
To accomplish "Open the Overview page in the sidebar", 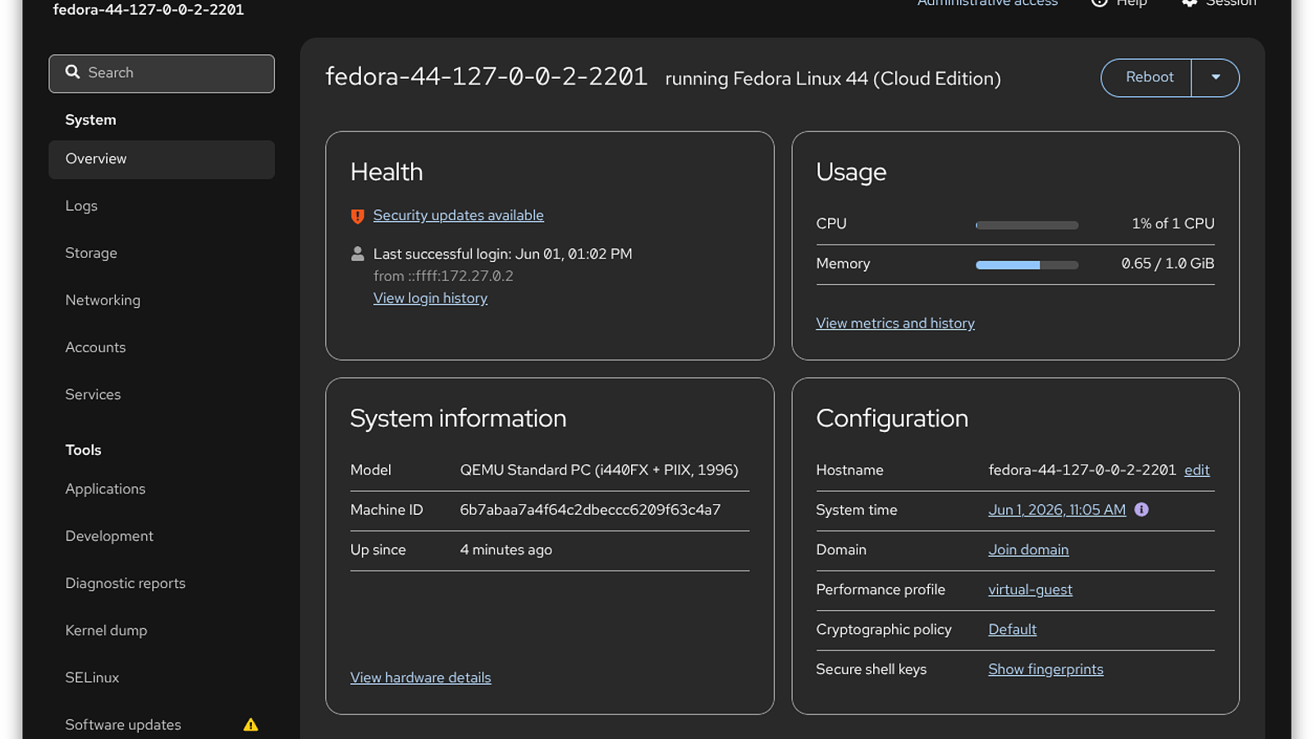I will pos(162,159).
